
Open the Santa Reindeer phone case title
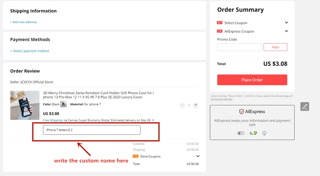point(98,95)
